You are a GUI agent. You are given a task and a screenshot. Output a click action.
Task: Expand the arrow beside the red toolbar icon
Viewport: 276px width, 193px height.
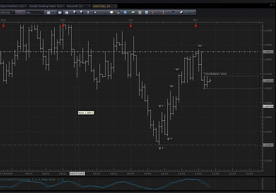coord(23,12)
